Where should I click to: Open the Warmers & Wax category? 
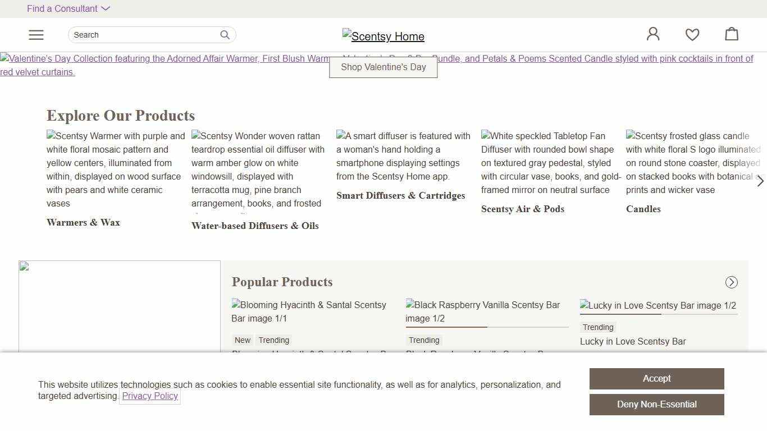(x=83, y=222)
